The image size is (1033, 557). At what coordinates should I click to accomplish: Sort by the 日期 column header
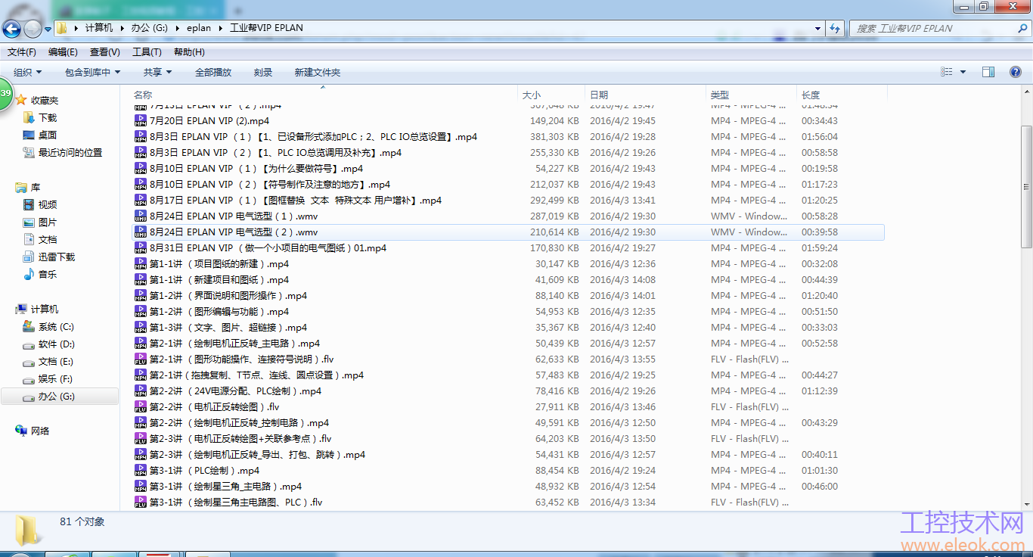(x=645, y=95)
